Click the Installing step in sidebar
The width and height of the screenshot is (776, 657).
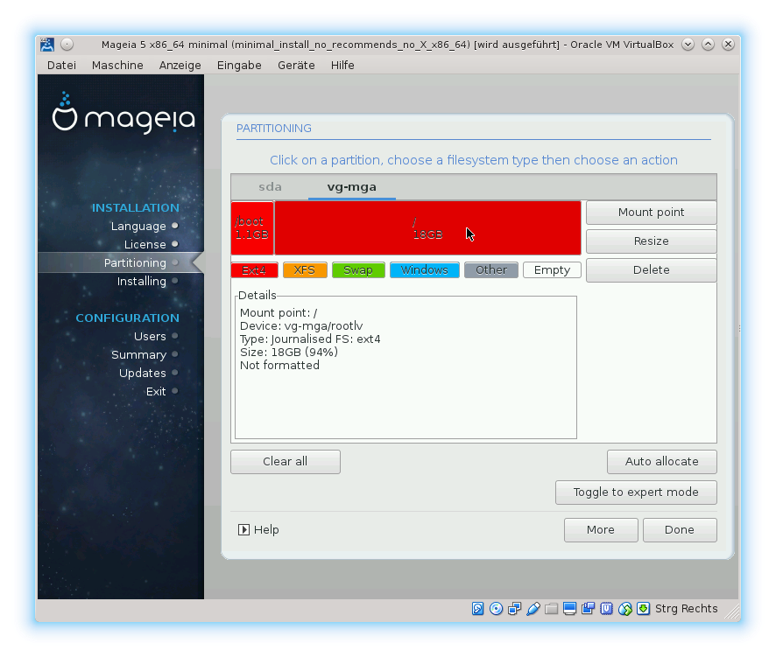pos(142,282)
